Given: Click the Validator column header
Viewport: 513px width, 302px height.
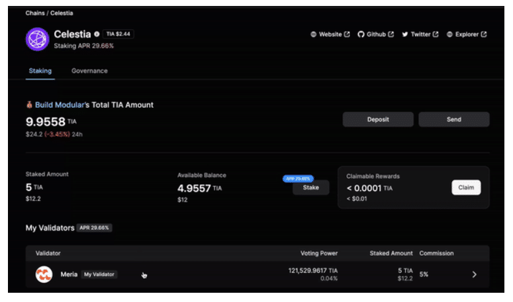Looking at the screenshot, I should pyautogui.click(x=48, y=253).
